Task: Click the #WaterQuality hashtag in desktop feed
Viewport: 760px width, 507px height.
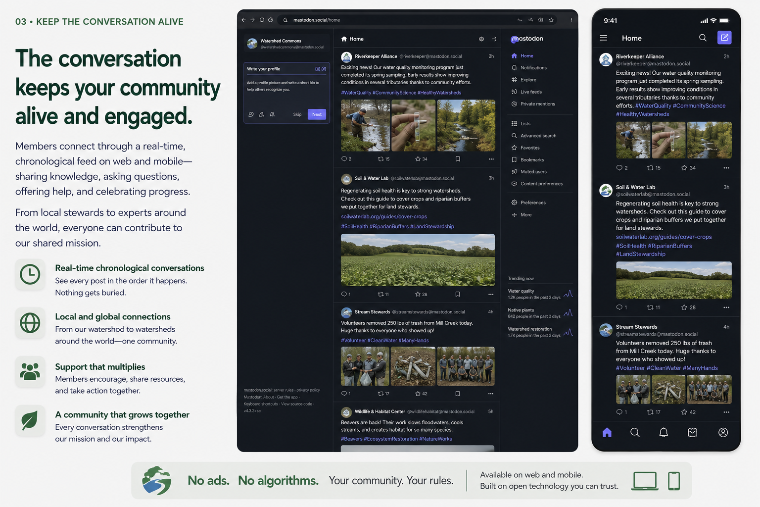Action: tap(356, 93)
